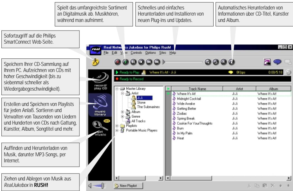Open the record/play CD section
This screenshot has width=293, height=191.
tap(100, 81)
